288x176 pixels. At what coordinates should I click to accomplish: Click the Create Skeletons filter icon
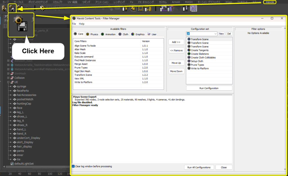coord(189,54)
